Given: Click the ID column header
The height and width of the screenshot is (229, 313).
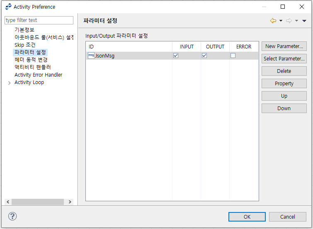Looking at the screenshot, I should tap(129, 47).
